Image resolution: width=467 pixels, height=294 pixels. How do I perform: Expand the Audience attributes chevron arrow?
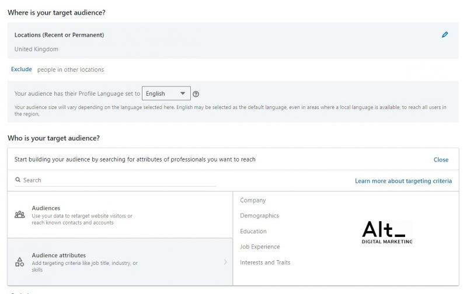(x=225, y=262)
